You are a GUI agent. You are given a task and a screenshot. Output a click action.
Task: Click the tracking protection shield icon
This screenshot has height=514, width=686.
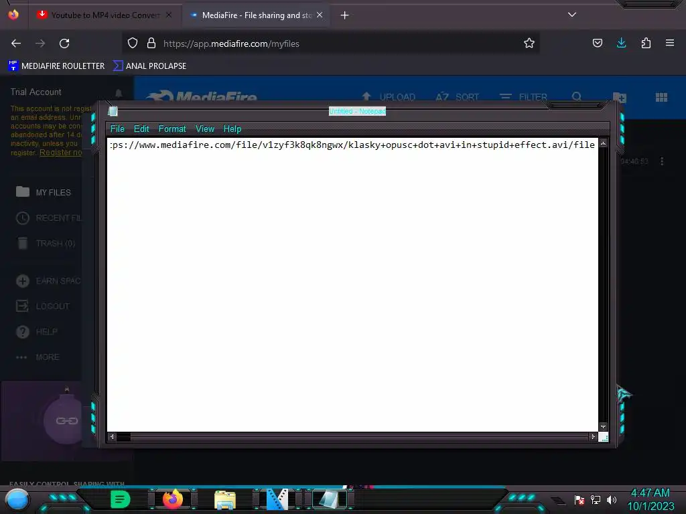tap(133, 44)
